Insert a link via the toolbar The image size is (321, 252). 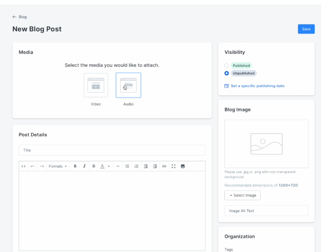point(164,166)
